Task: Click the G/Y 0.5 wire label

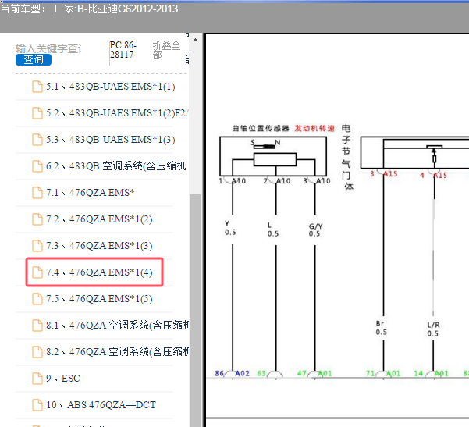Action: coord(315,230)
